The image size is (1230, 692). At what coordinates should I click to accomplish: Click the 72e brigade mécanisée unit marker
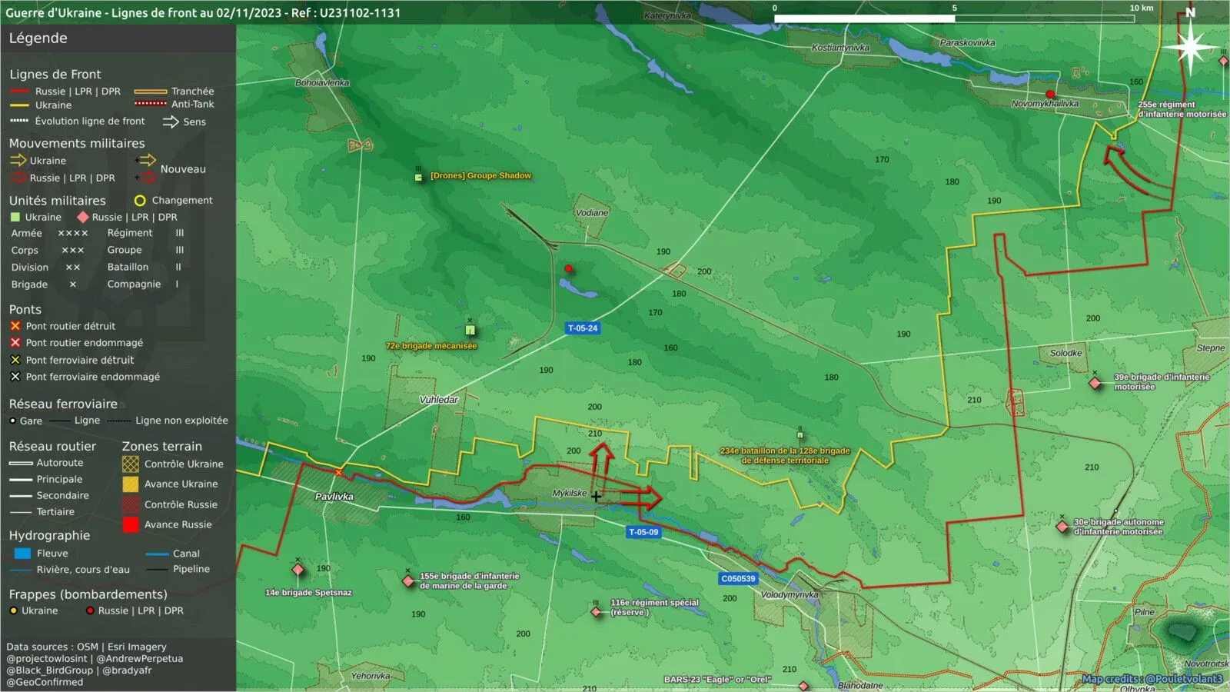tap(470, 331)
